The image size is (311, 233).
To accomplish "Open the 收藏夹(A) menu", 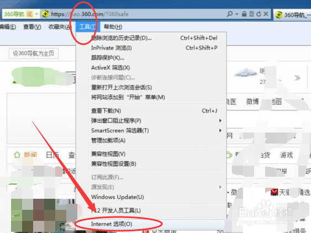I will pos(60,27).
